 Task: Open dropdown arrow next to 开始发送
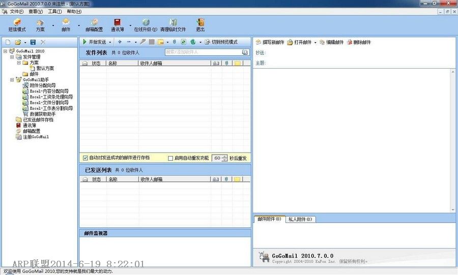point(110,42)
